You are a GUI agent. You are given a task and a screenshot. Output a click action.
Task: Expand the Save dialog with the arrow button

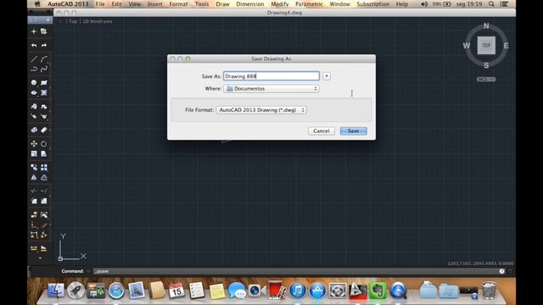[x=326, y=76]
